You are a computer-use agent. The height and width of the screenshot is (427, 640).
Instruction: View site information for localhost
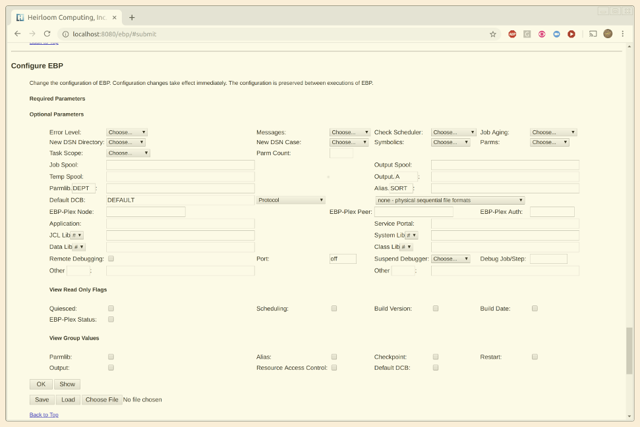click(x=65, y=34)
